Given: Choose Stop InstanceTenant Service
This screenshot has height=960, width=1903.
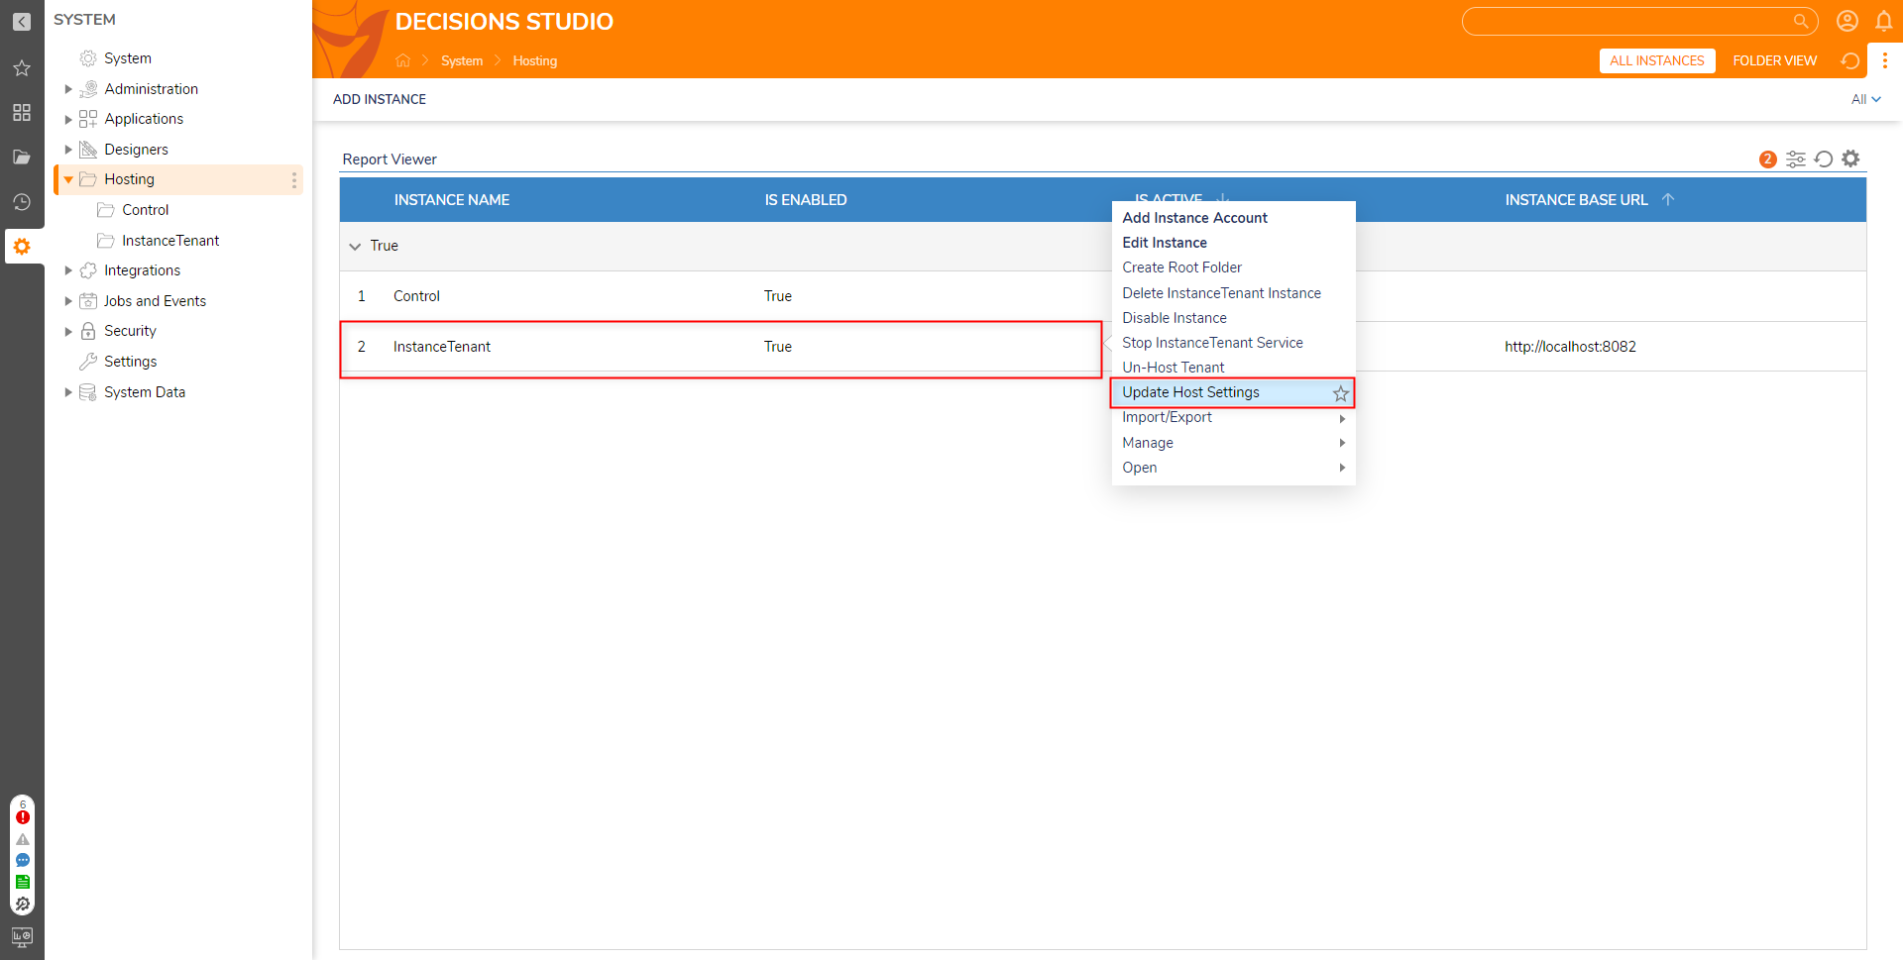Looking at the screenshot, I should 1212,343.
